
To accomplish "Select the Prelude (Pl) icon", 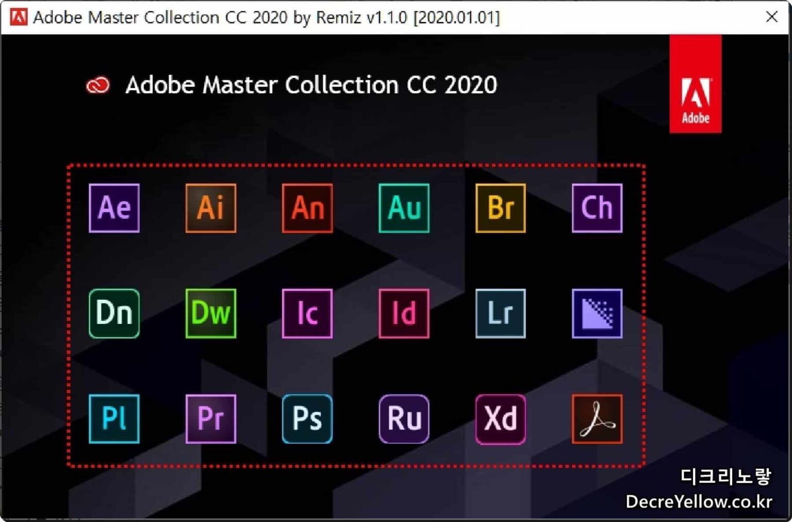I will (114, 419).
